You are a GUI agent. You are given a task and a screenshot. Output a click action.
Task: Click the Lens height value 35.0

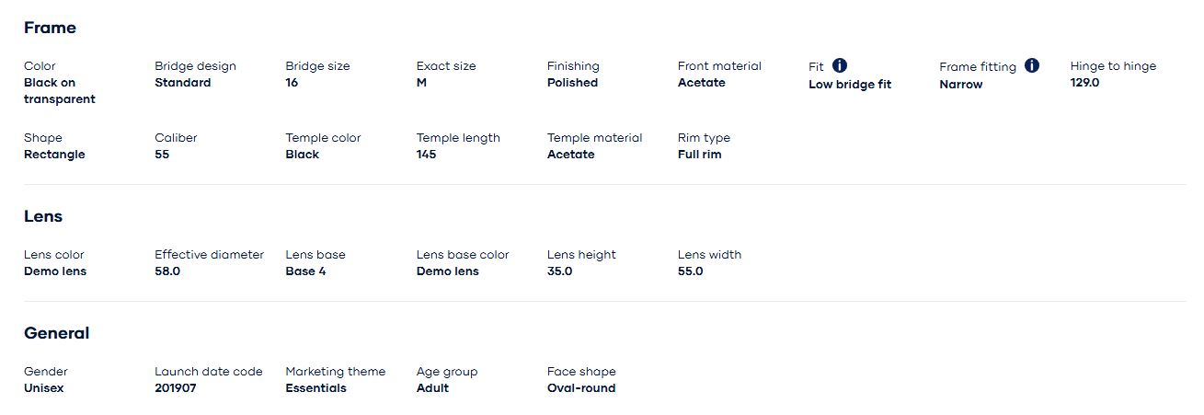point(559,271)
